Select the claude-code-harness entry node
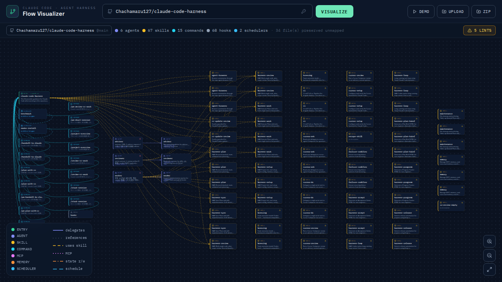 pos(35,98)
